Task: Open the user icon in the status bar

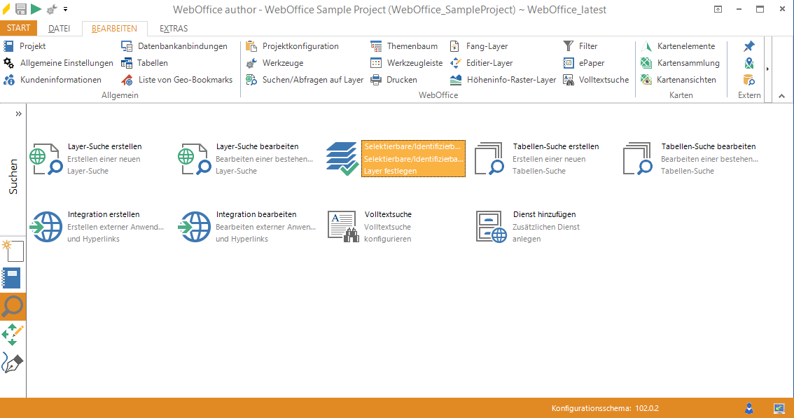Action: (x=749, y=407)
